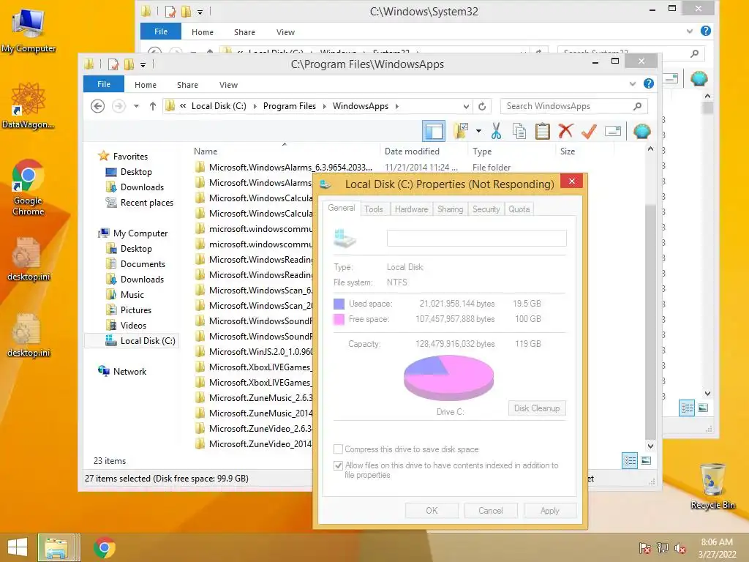Viewport: 749px width, 562px height.
Task: Switch to Security tab in Properties dialog
Action: pos(486,209)
